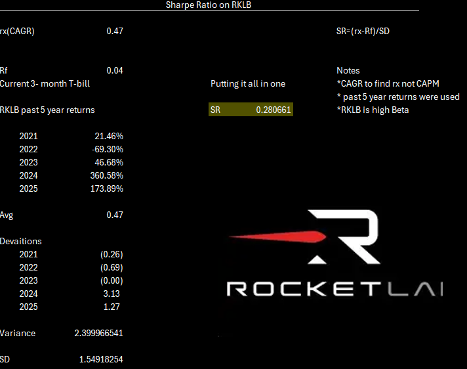This screenshot has width=467, height=369.
Task: Select the Rf label cell
Action: click(3, 70)
